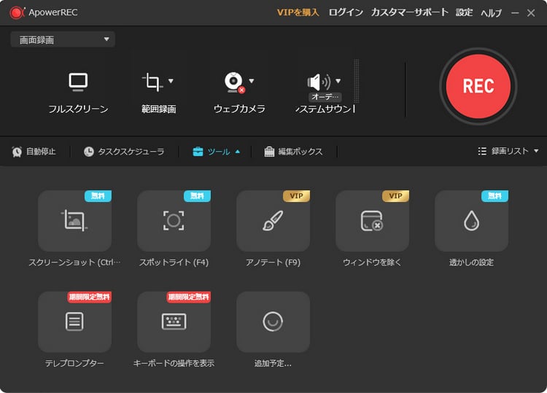Click the ツール toolbox icon
Screen dimensions: 547x393
pyautogui.click(x=198, y=152)
